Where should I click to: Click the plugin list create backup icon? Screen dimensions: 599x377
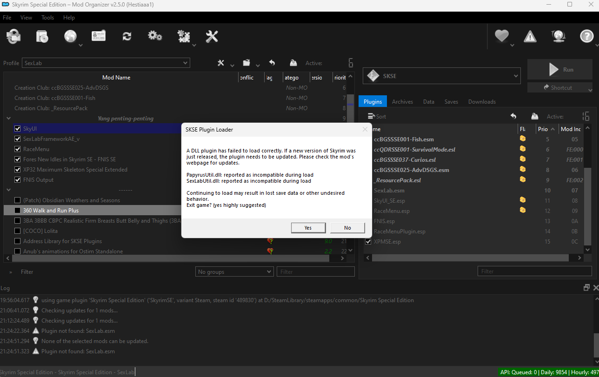[x=535, y=116]
